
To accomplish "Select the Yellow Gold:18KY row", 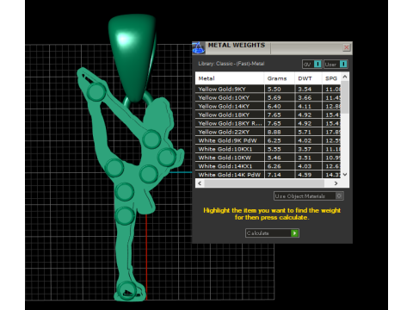I will (x=268, y=115).
